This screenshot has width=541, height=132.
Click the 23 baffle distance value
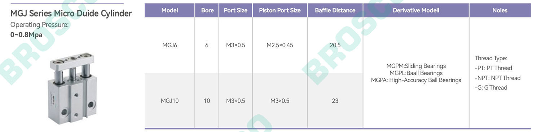[x=335, y=101]
